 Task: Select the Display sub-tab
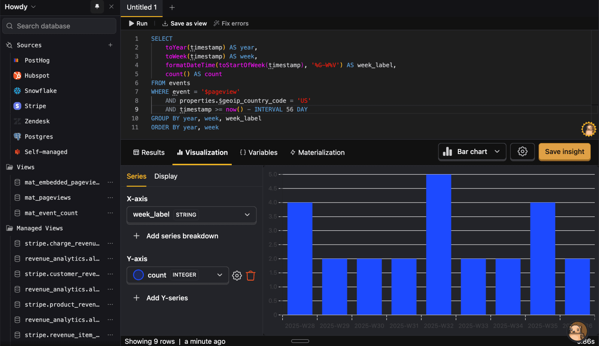tap(166, 176)
